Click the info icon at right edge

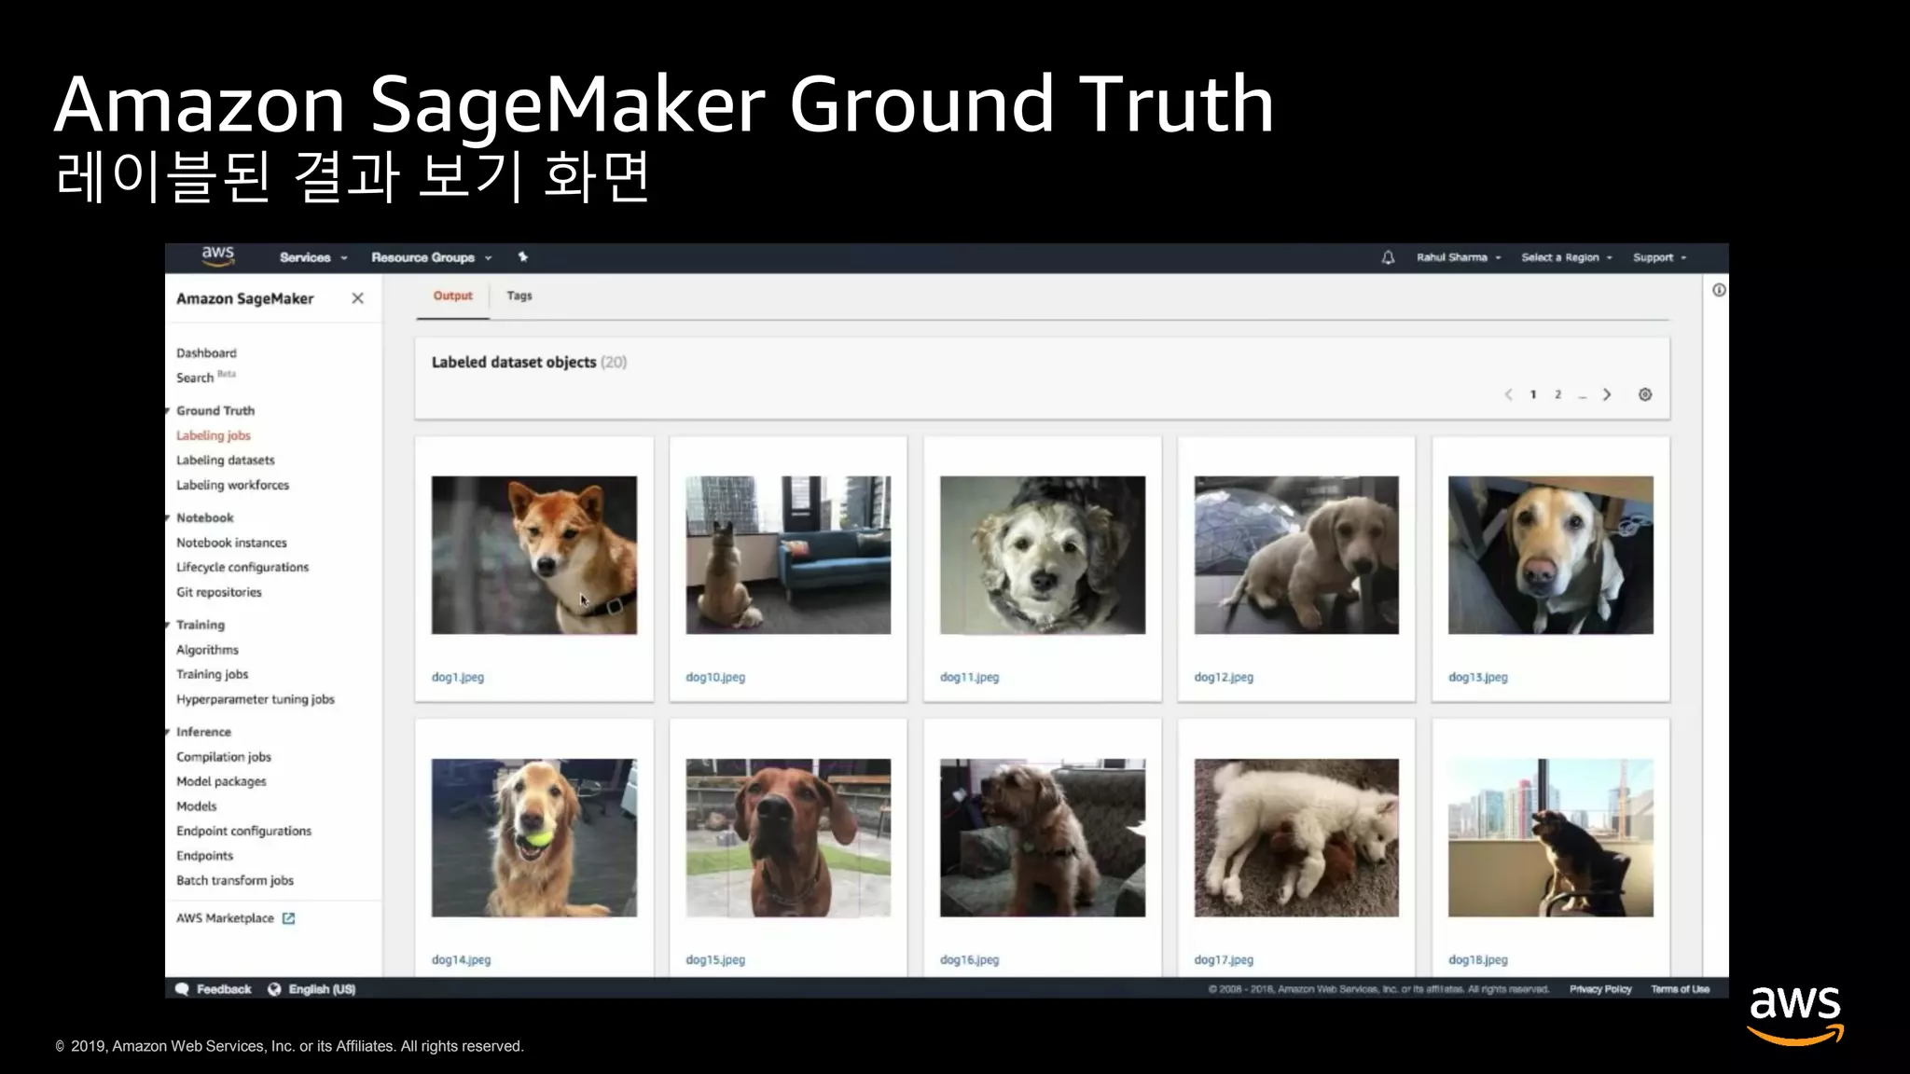[x=1719, y=290]
